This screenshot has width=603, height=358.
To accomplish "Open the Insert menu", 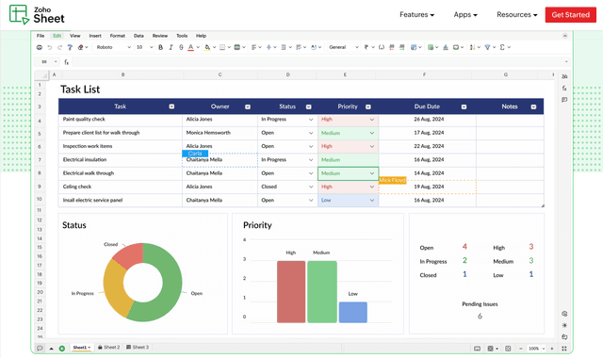I will pos(95,36).
